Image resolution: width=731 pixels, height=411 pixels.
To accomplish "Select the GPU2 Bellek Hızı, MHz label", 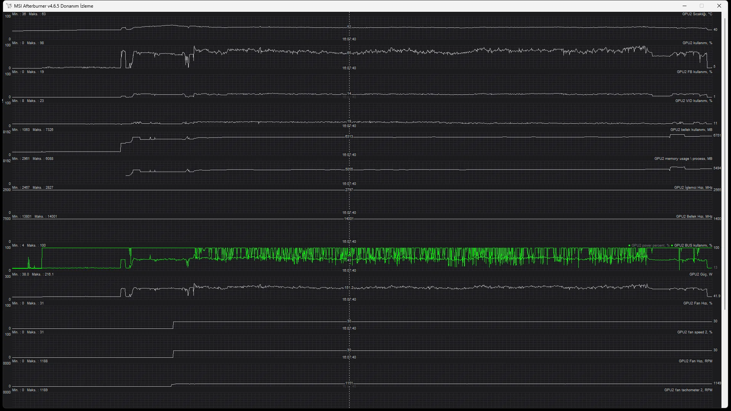I will pyautogui.click(x=694, y=217).
